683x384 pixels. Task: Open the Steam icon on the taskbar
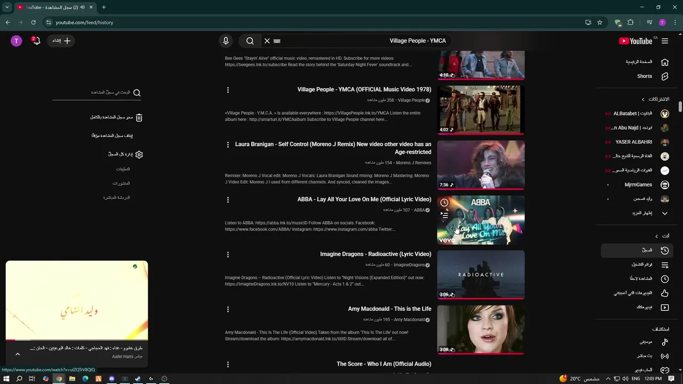coord(138,379)
